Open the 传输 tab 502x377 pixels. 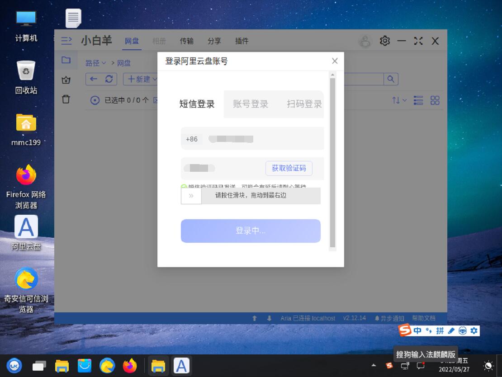click(x=187, y=41)
